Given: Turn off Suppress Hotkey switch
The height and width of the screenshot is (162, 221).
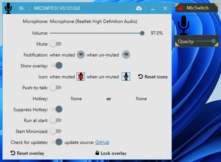Looking at the screenshot, I should 57,109.
